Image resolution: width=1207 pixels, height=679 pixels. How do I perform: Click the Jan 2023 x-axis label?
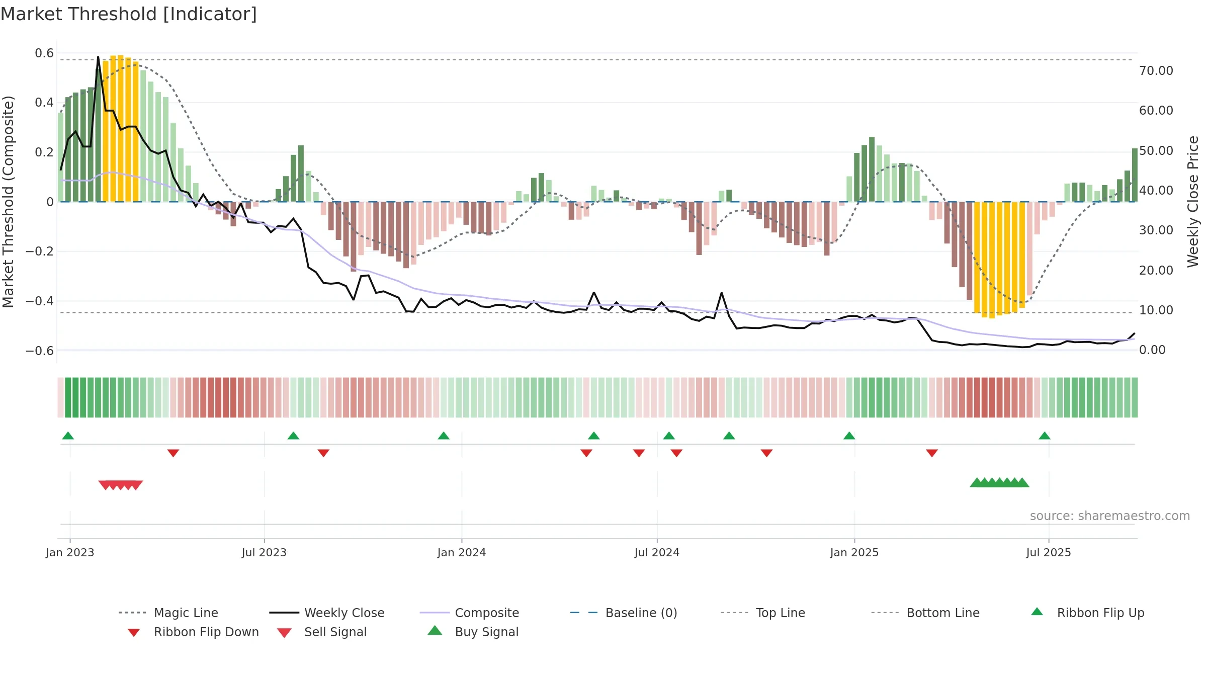(70, 552)
